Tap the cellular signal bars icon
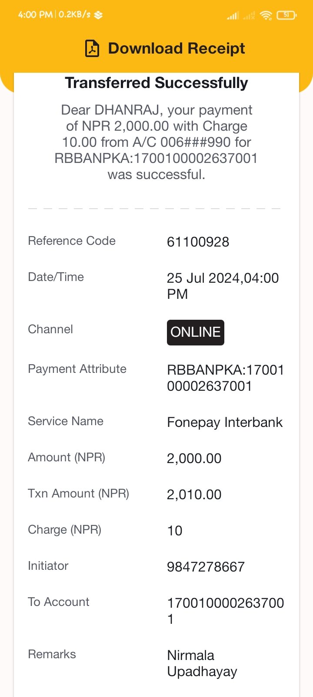 233,16
